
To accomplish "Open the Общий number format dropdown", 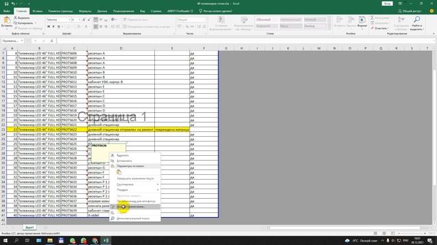I will pyautogui.click(x=205, y=20).
